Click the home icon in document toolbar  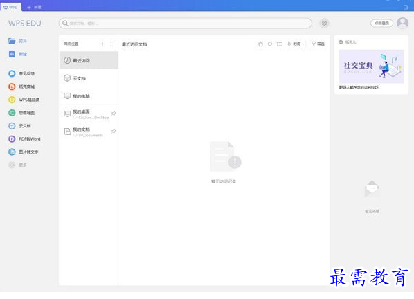260,44
